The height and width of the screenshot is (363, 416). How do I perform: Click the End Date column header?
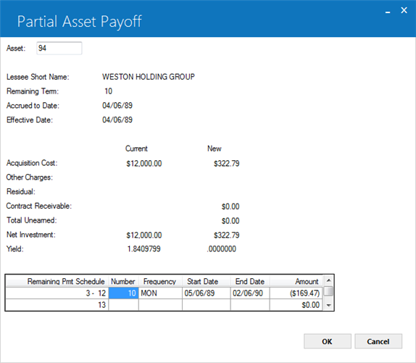pos(250,281)
